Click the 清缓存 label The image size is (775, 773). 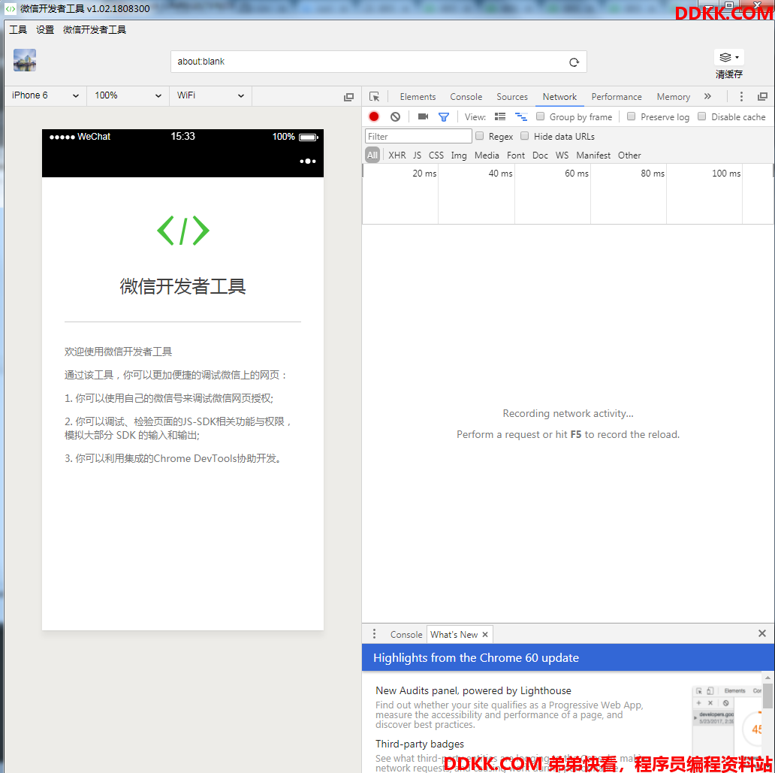pos(728,74)
